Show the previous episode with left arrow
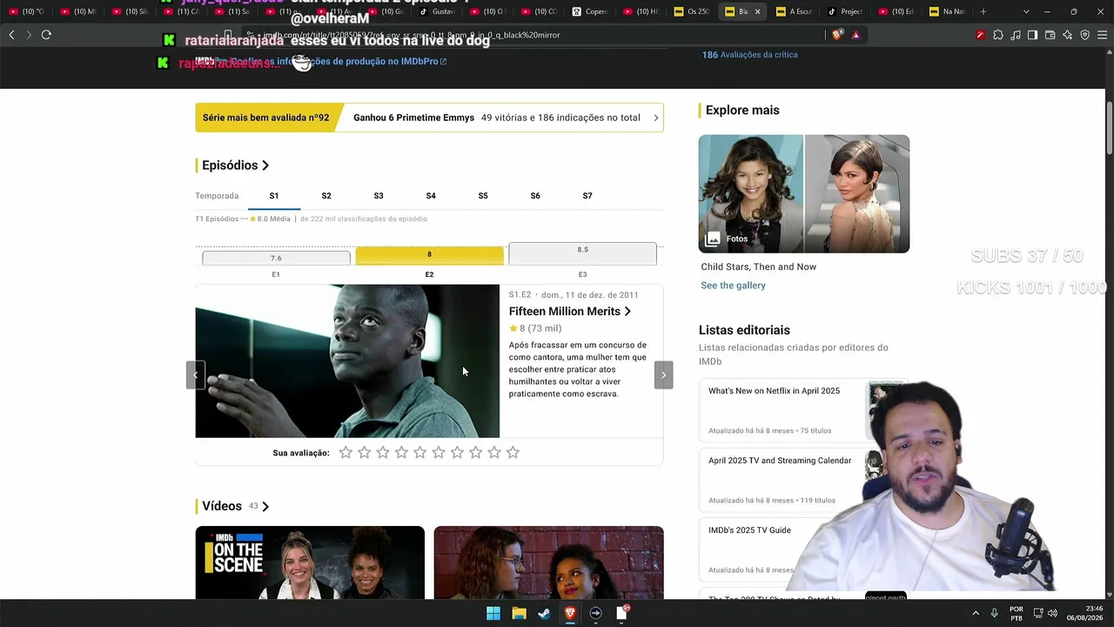1114x627 pixels. point(196,375)
